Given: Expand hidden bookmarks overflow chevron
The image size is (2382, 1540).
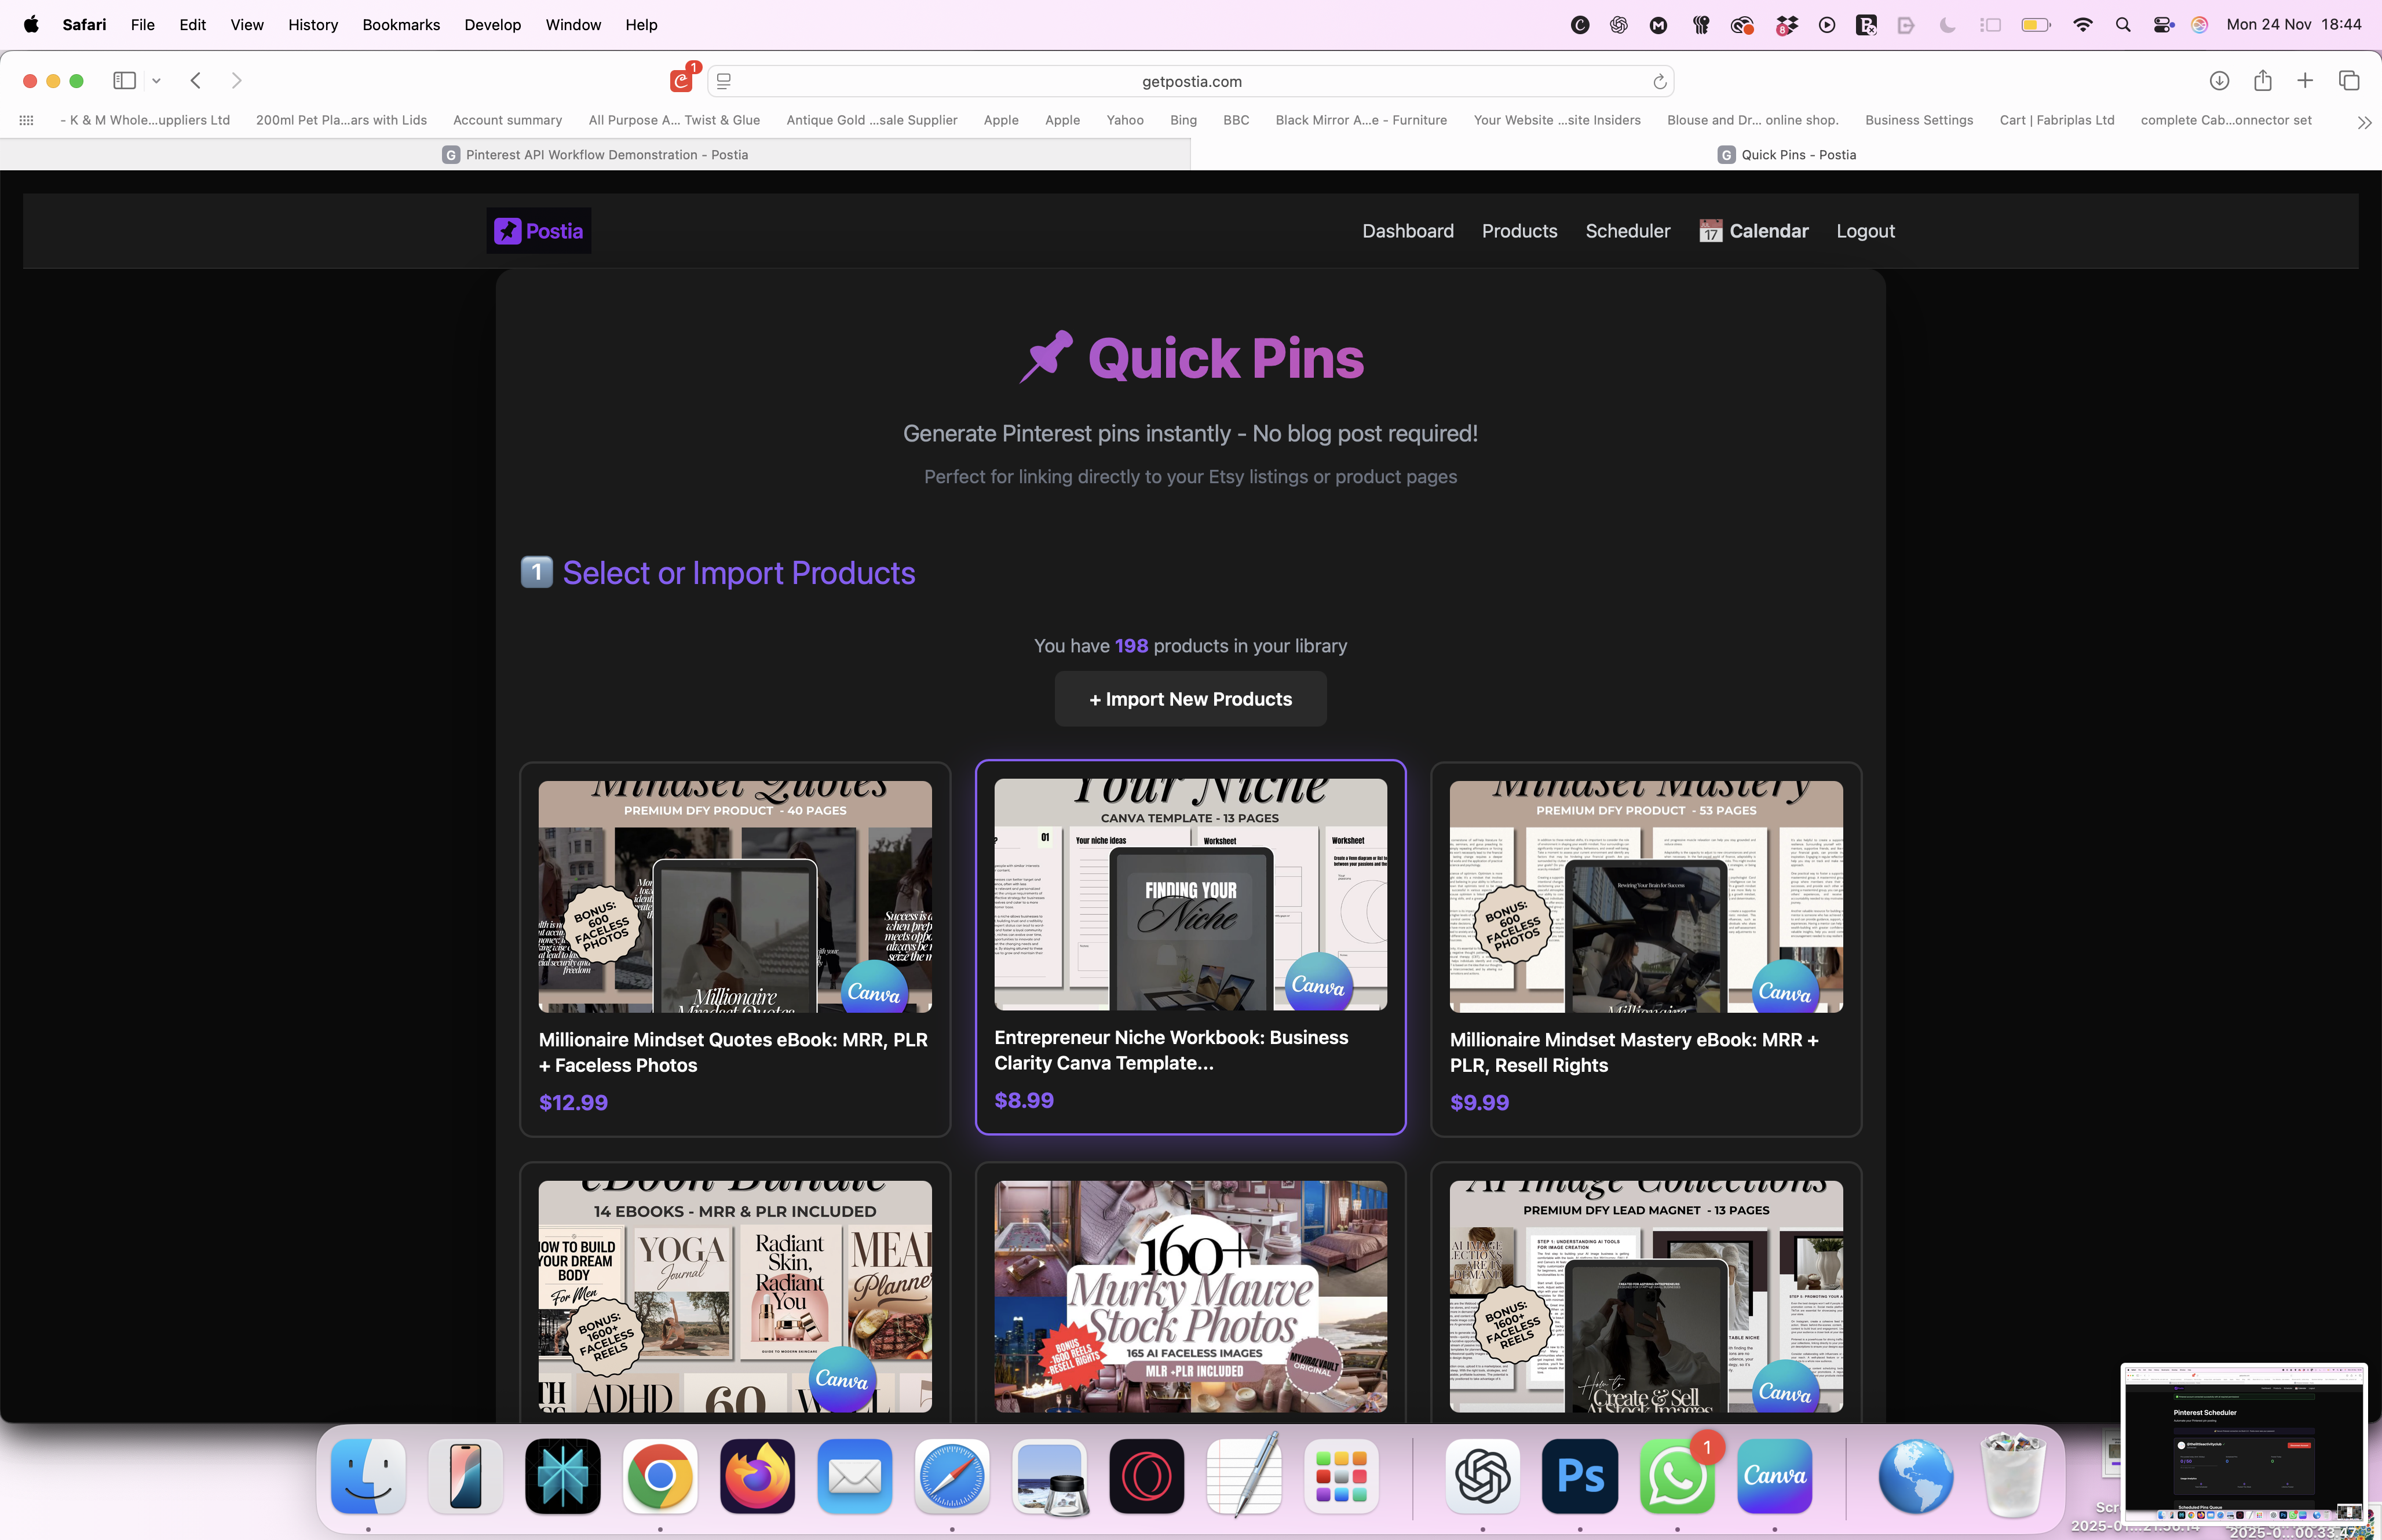Looking at the screenshot, I should [x=2363, y=122].
